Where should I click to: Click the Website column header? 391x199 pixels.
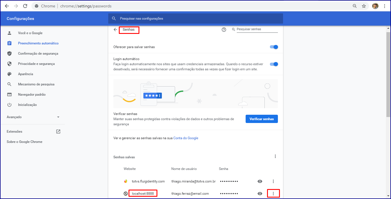coord(130,169)
